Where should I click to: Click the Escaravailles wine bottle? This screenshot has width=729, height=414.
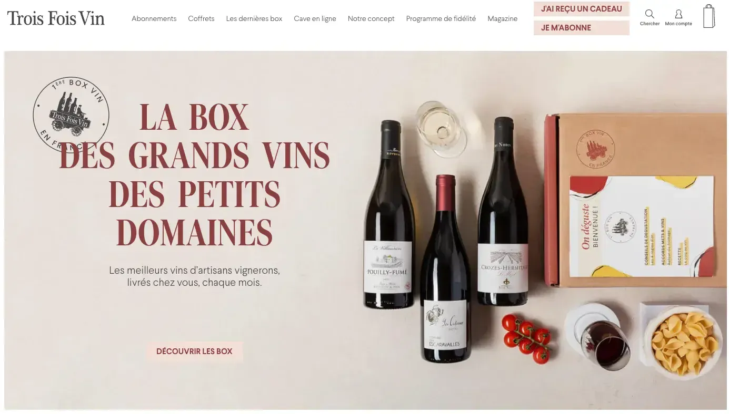pyautogui.click(x=445, y=268)
